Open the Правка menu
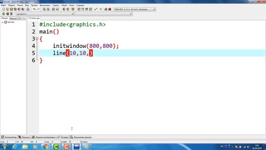The image size is (266, 150). tap(11, 5)
